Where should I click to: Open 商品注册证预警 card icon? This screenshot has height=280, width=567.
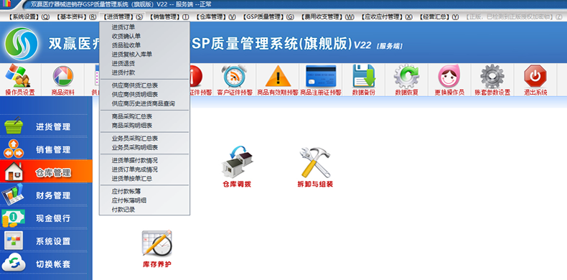[x=321, y=80]
